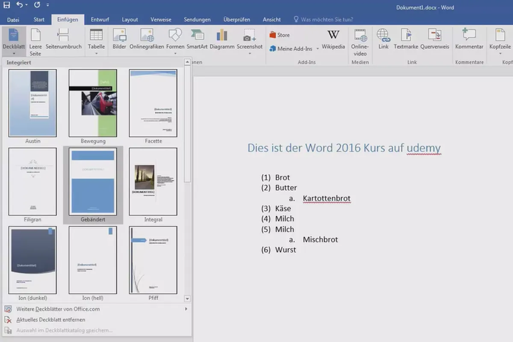Add a Textmarke bookmark
The width and height of the screenshot is (513, 342).
click(x=406, y=38)
